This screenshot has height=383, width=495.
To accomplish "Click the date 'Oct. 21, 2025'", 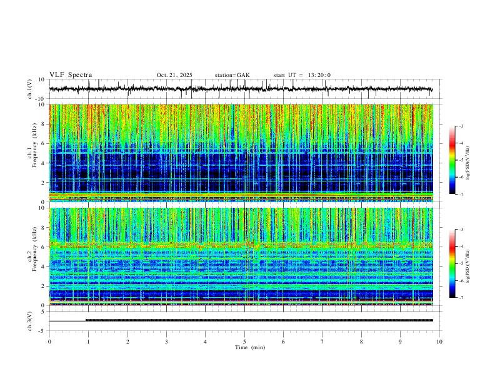I will point(174,75).
